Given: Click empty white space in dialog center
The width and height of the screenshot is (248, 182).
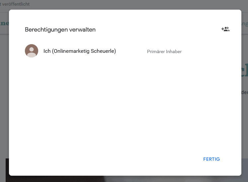Looking at the screenshot, I should tap(125, 106).
